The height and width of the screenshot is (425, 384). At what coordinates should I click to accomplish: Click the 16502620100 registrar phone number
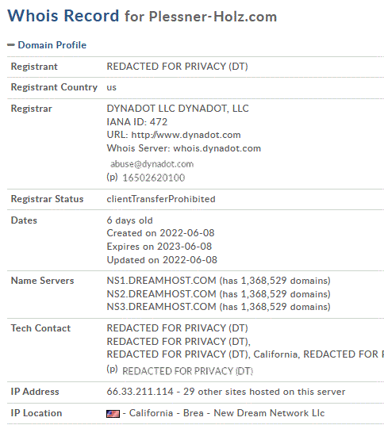(x=153, y=178)
